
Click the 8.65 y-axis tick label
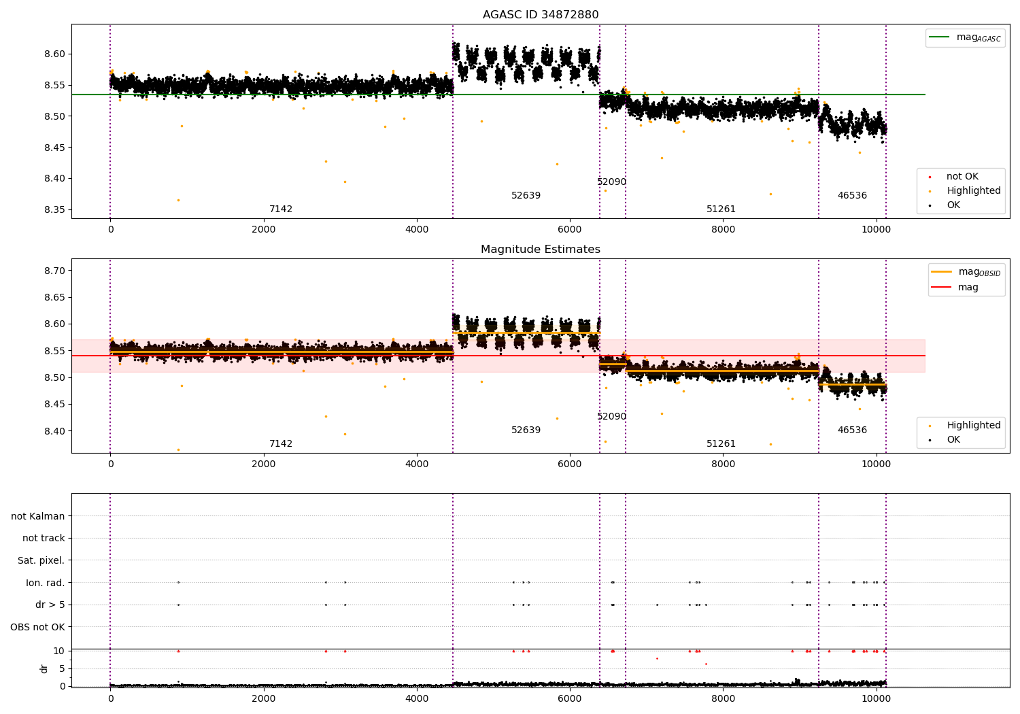pyautogui.click(x=54, y=298)
